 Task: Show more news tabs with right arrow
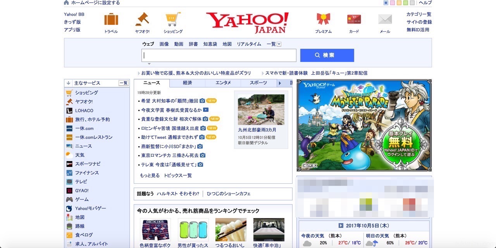click(280, 83)
